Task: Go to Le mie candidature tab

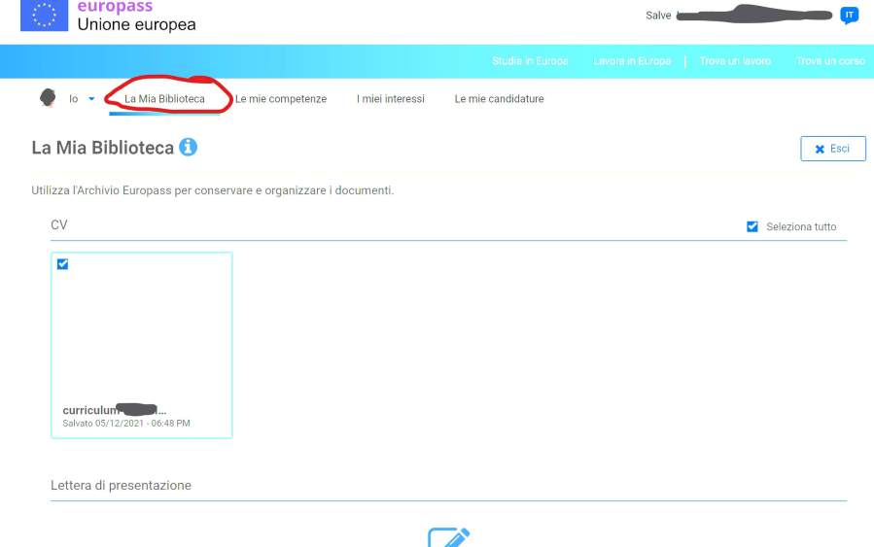Action: point(499,99)
